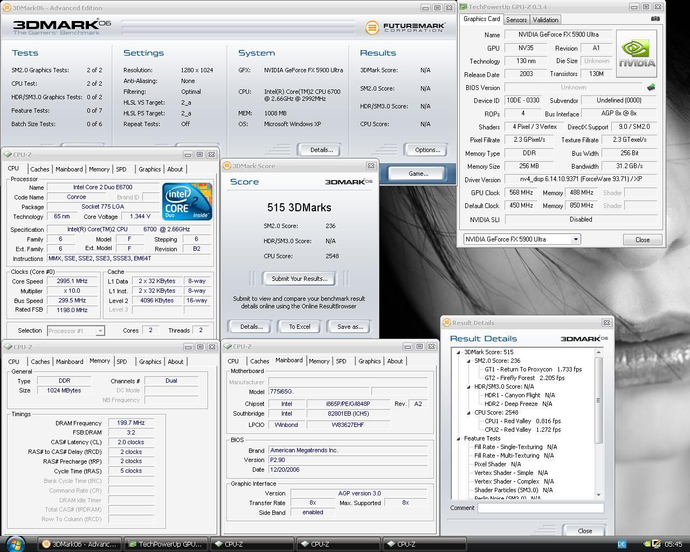The height and width of the screenshot is (552, 690).
Task: Click the GPU-Z title bar icon
Action: tap(463, 7)
